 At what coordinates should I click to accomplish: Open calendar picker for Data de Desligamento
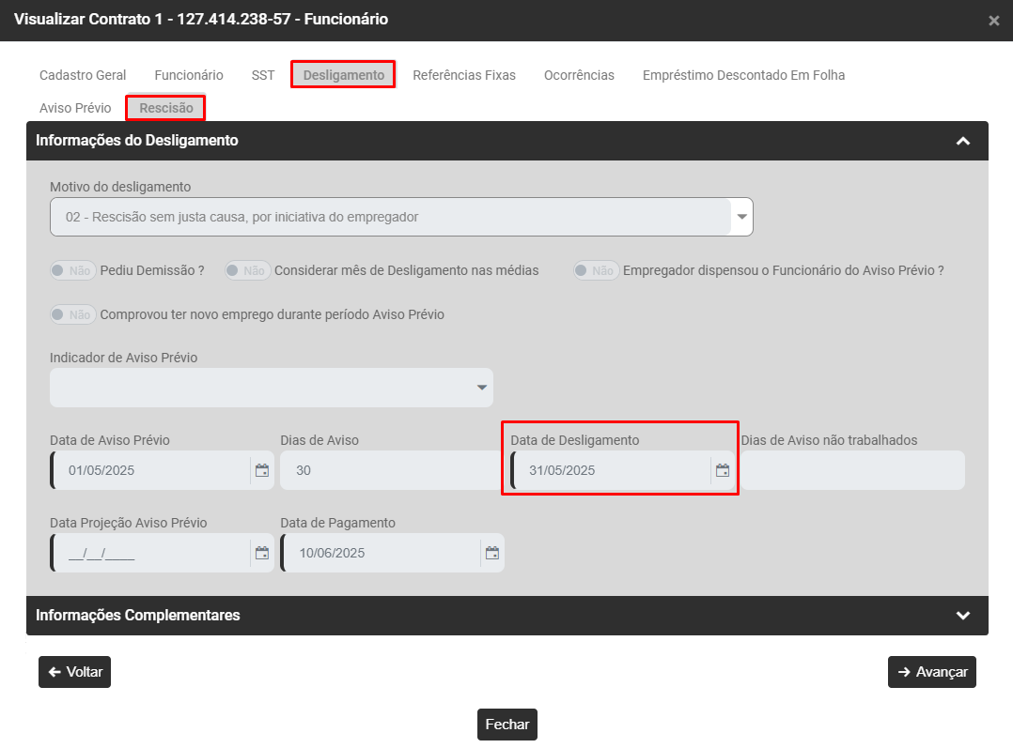coord(722,470)
